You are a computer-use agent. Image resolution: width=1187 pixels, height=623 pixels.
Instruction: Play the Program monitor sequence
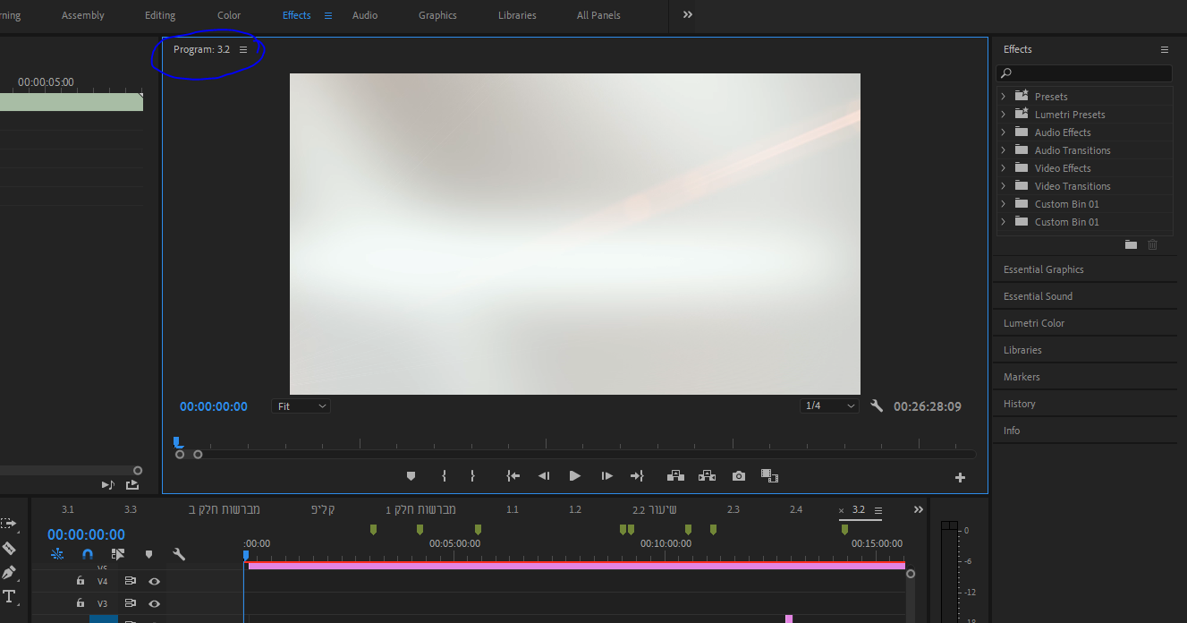click(575, 476)
